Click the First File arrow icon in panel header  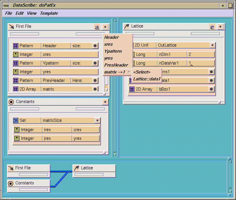tap(11, 27)
